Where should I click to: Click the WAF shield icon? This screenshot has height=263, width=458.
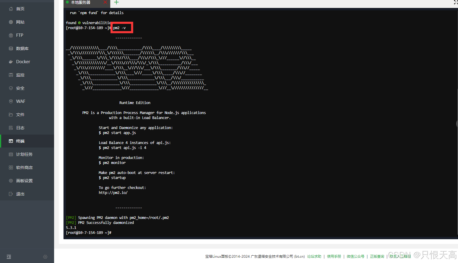(x=11, y=101)
